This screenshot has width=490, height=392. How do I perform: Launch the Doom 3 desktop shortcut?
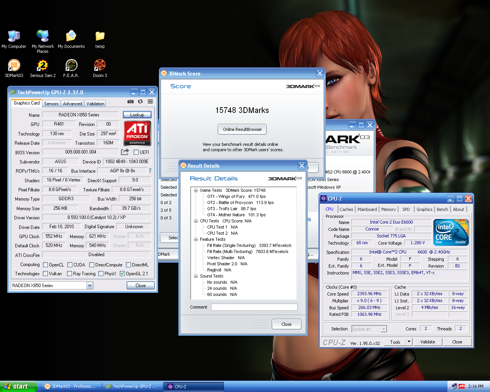[100, 69]
